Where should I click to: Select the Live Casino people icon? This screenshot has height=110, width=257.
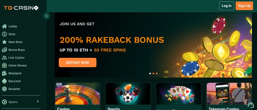point(4,58)
